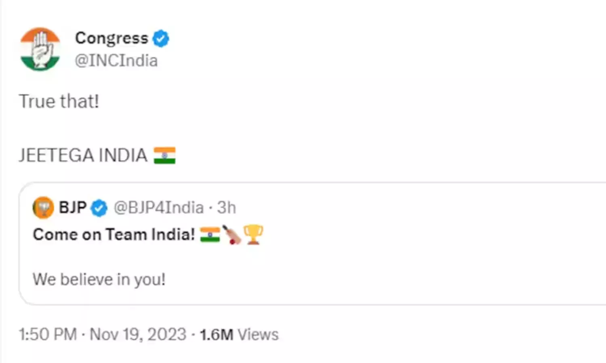
Task: Click Congress's blue verified badge
Action: pyautogui.click(x=161, y=39)
